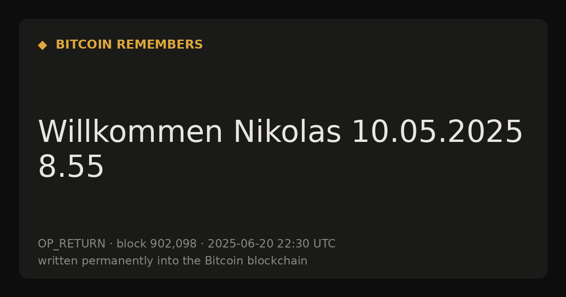Open block 902,098 reference
Screen dimensions: 566x297
coord(157,244)
